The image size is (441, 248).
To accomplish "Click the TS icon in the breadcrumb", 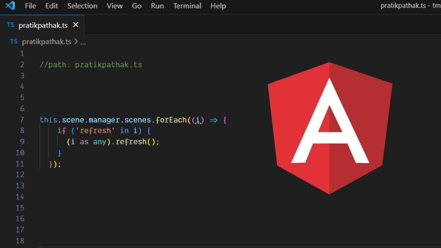I will click(x=14, y=42).
